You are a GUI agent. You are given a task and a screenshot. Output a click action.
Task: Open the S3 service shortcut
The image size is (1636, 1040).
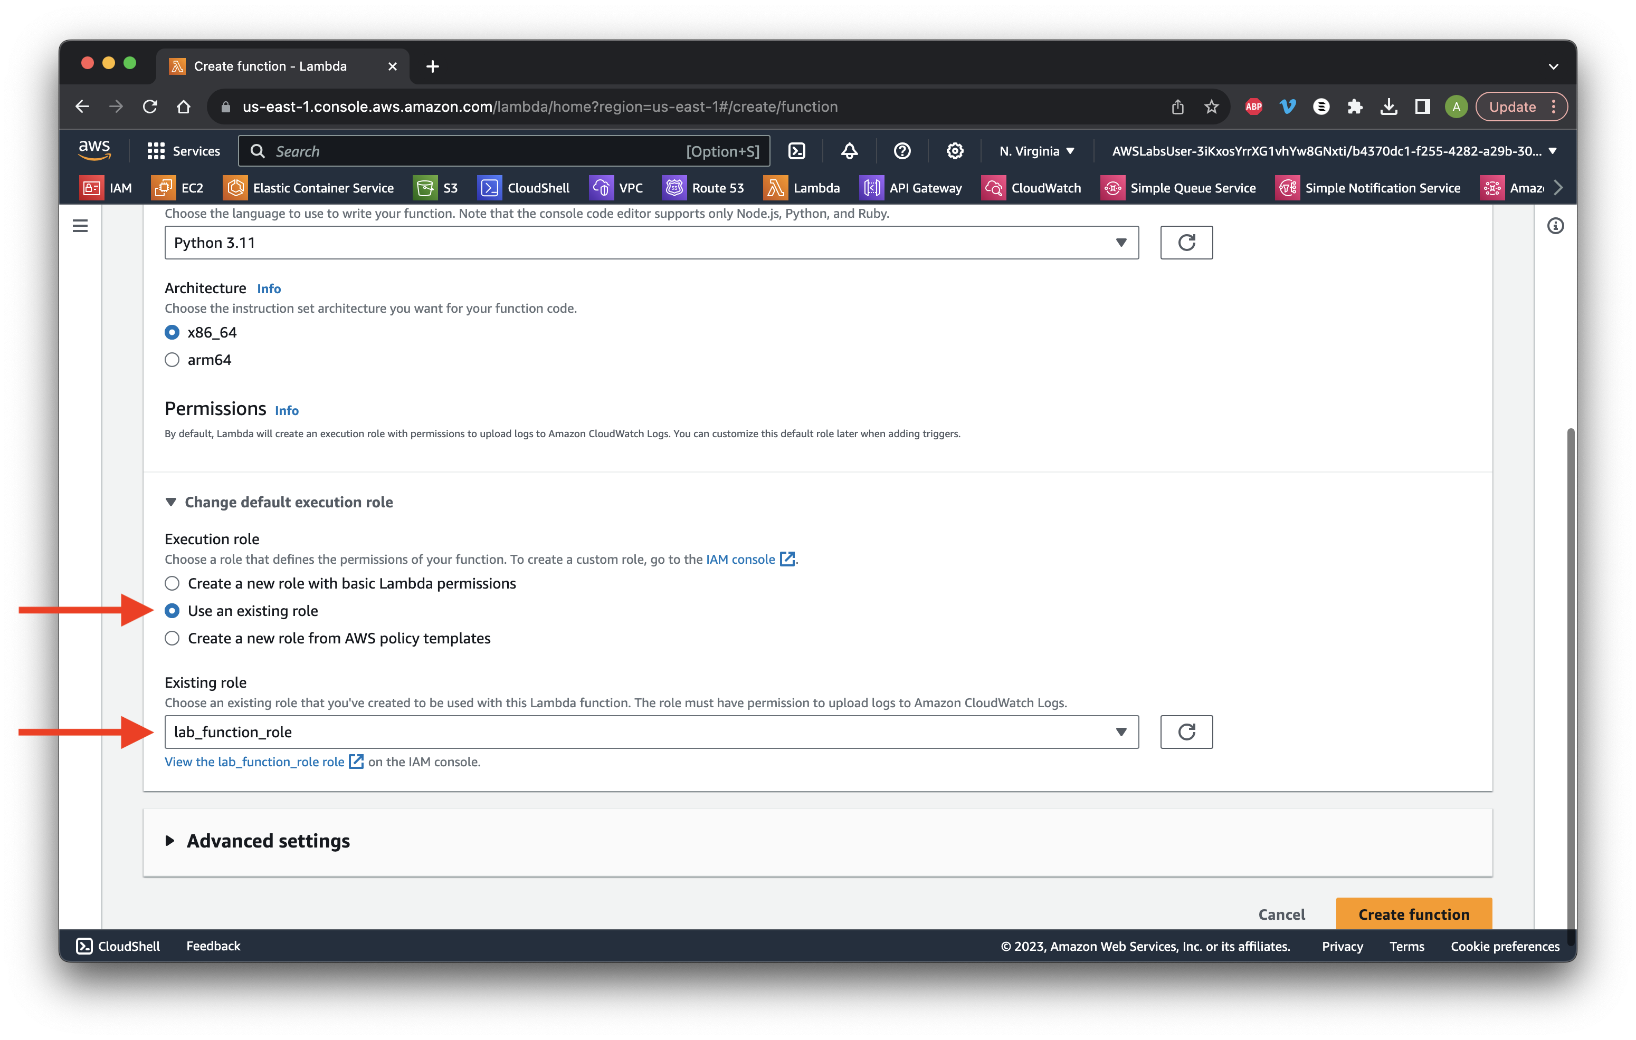tap(435, 188)
